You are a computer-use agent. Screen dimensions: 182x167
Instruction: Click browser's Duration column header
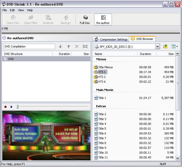click(147, 54)
